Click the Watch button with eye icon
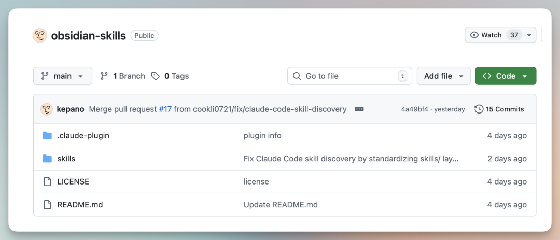 486,35
